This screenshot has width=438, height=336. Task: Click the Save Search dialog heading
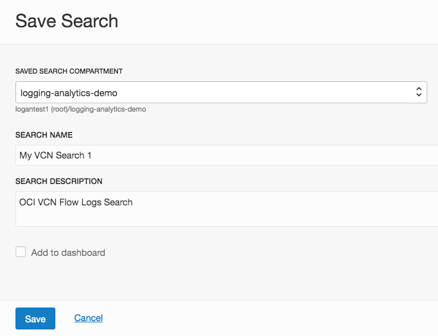pyautogui.click(x=67, y=21)
